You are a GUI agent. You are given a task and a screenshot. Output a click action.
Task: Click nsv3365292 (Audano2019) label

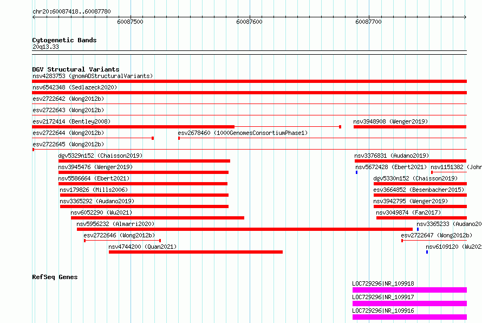point(97,201)
